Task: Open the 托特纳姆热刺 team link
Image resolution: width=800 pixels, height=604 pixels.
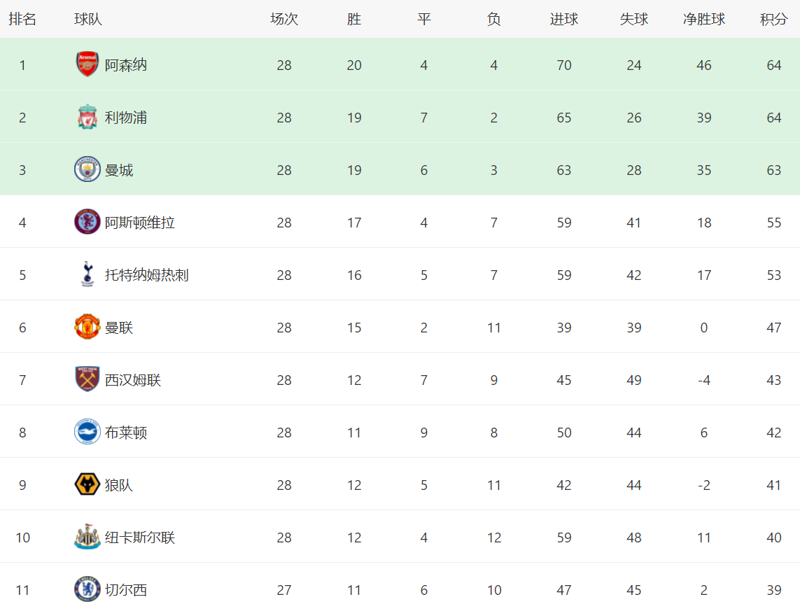Action: click(x=147, y=276)
